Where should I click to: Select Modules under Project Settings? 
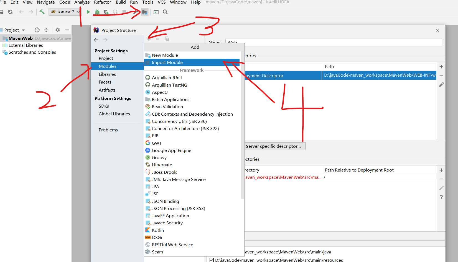[117, 66]
